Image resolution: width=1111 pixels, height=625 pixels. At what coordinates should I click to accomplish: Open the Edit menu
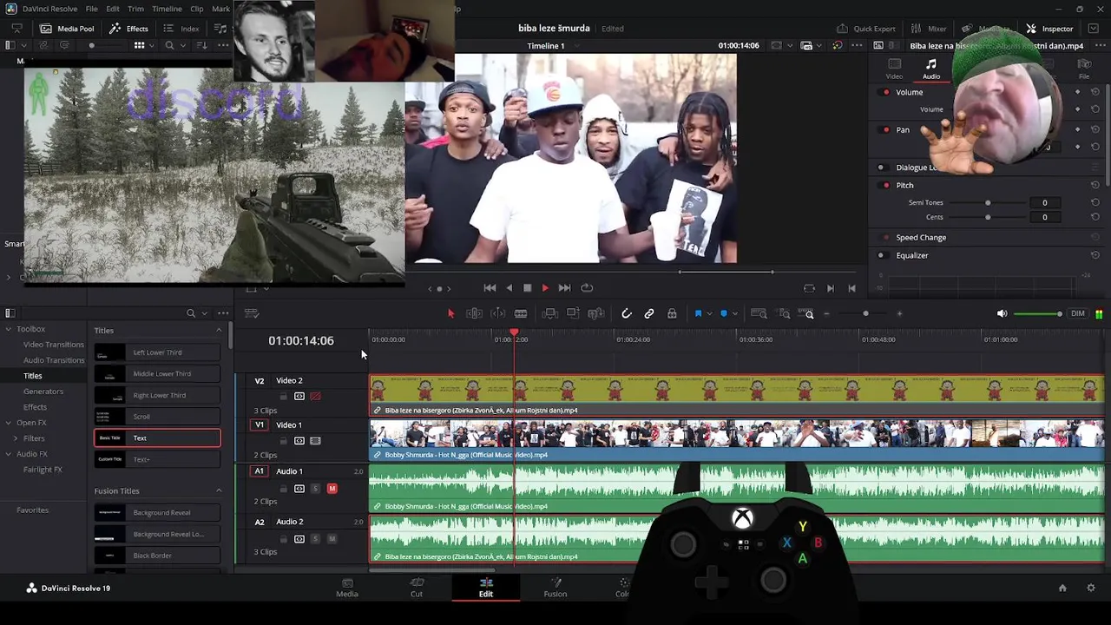coord(113,9)
